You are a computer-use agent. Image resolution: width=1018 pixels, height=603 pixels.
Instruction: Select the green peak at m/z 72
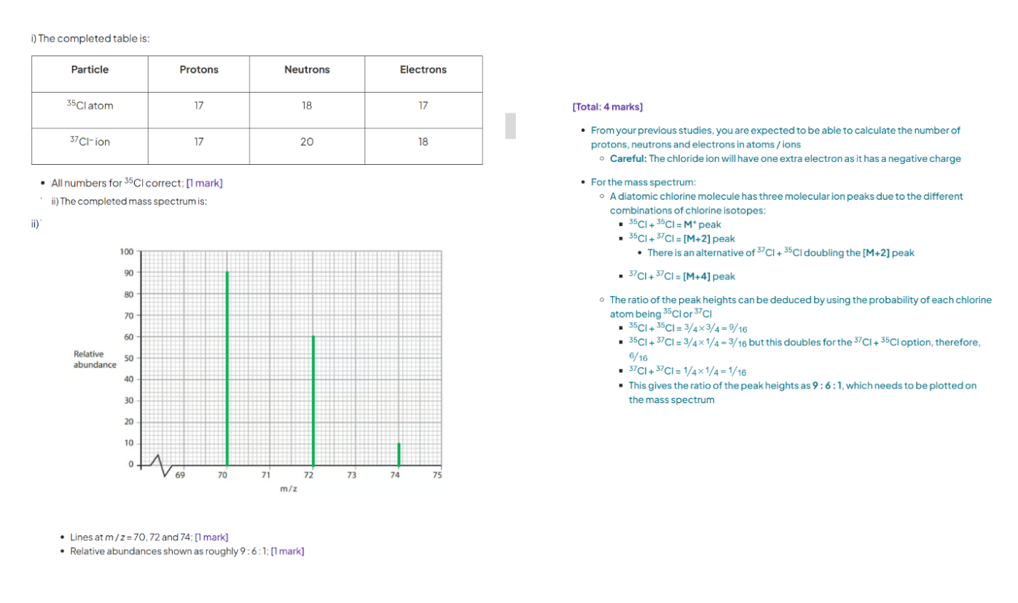pos(313,400)
